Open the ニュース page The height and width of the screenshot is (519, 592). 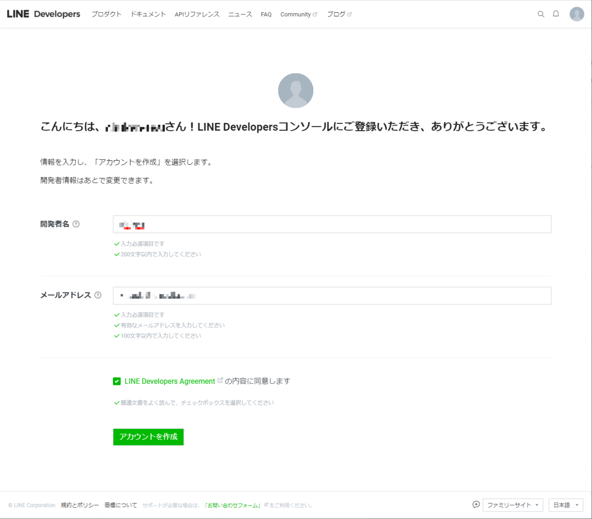[240, 14]
